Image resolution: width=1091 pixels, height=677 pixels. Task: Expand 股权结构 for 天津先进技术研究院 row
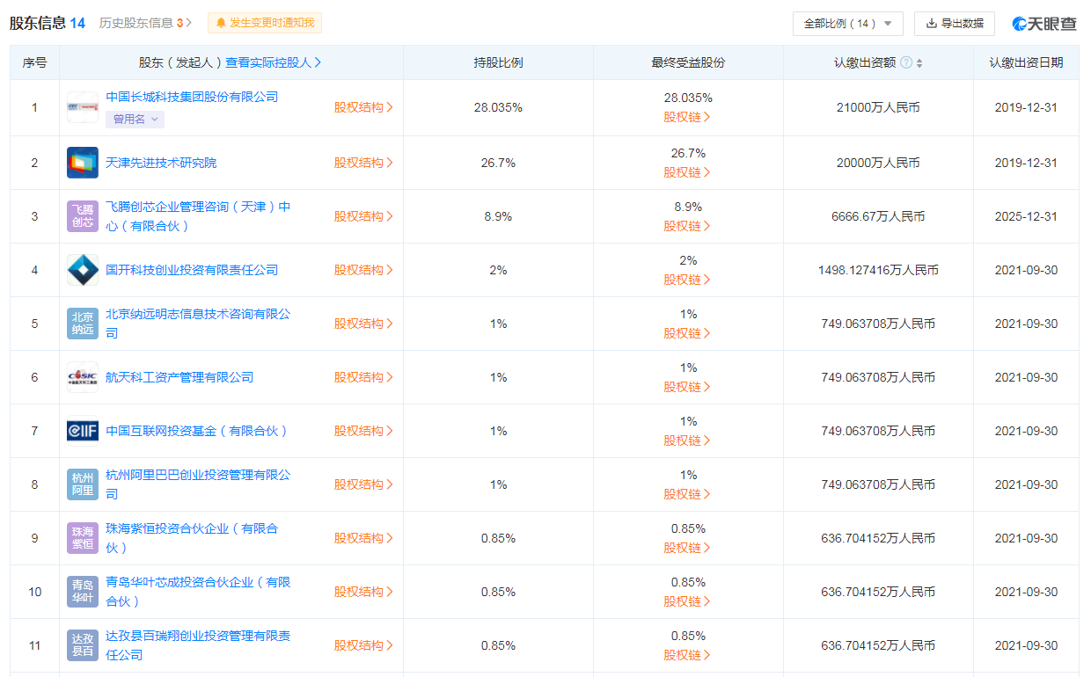click(x=363, y=163)
